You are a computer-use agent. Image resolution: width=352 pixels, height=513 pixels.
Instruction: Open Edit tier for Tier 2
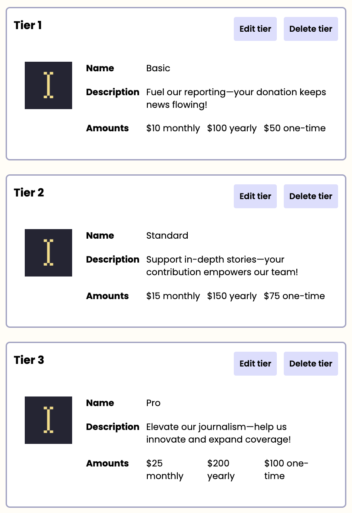tap(255, 197)
